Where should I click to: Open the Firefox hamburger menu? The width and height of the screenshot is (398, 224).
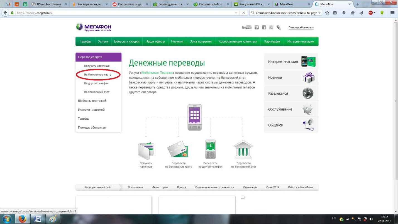tap(392, 13)
